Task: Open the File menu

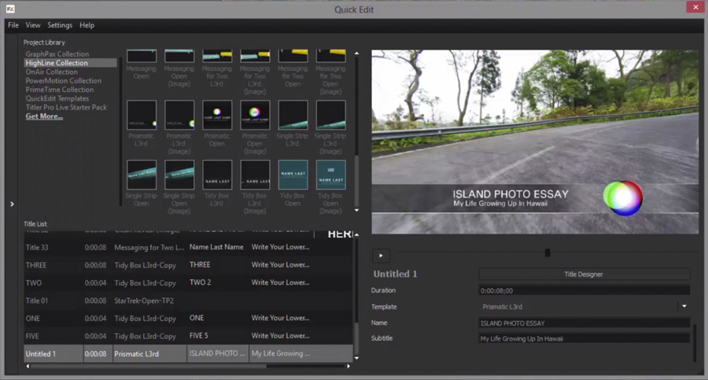Action: point(13,25)
